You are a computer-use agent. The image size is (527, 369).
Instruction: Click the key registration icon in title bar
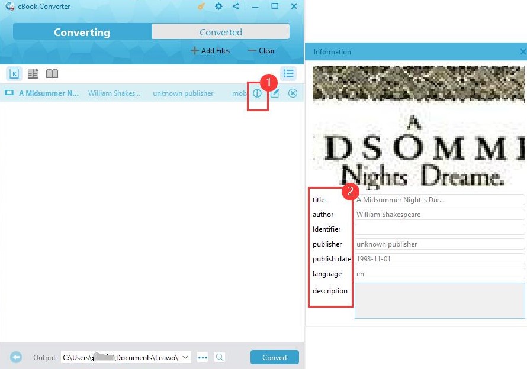pyautogui.click(x=201, y=6)
